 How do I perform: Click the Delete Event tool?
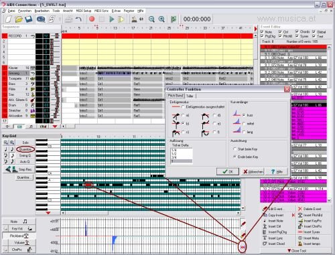(310, 209)
